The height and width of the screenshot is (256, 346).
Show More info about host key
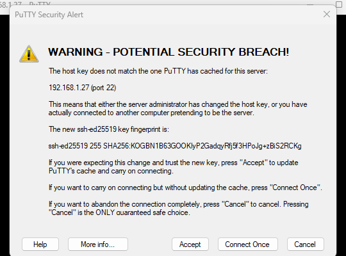[x=98, y=244]
